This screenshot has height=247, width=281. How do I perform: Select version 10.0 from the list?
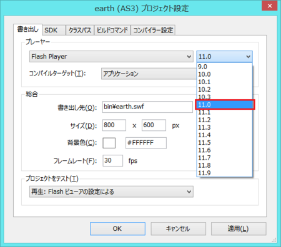tap(225, 74)
